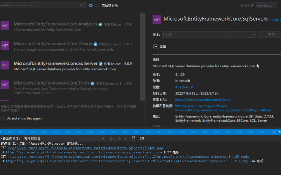Image resolution: width=281 pixels, height=175 pixels.
Task: Click the .NET icon of the Design package
Action: pyautogui.click(x=5, y=45)
